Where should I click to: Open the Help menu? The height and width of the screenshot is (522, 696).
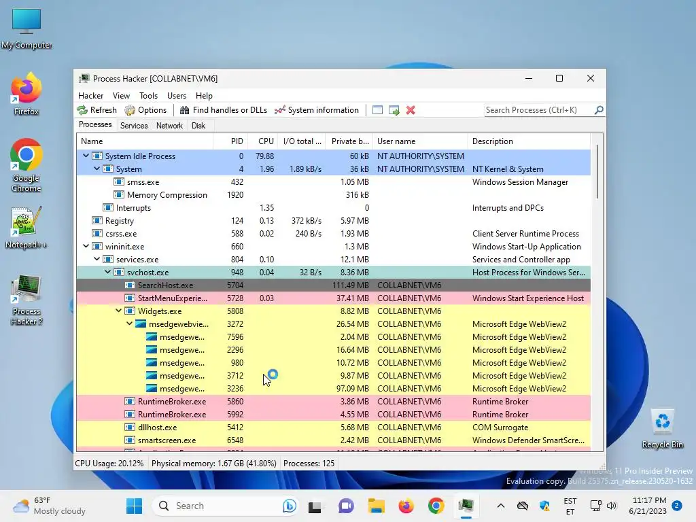pyautogui.click(x=204, y=96)
